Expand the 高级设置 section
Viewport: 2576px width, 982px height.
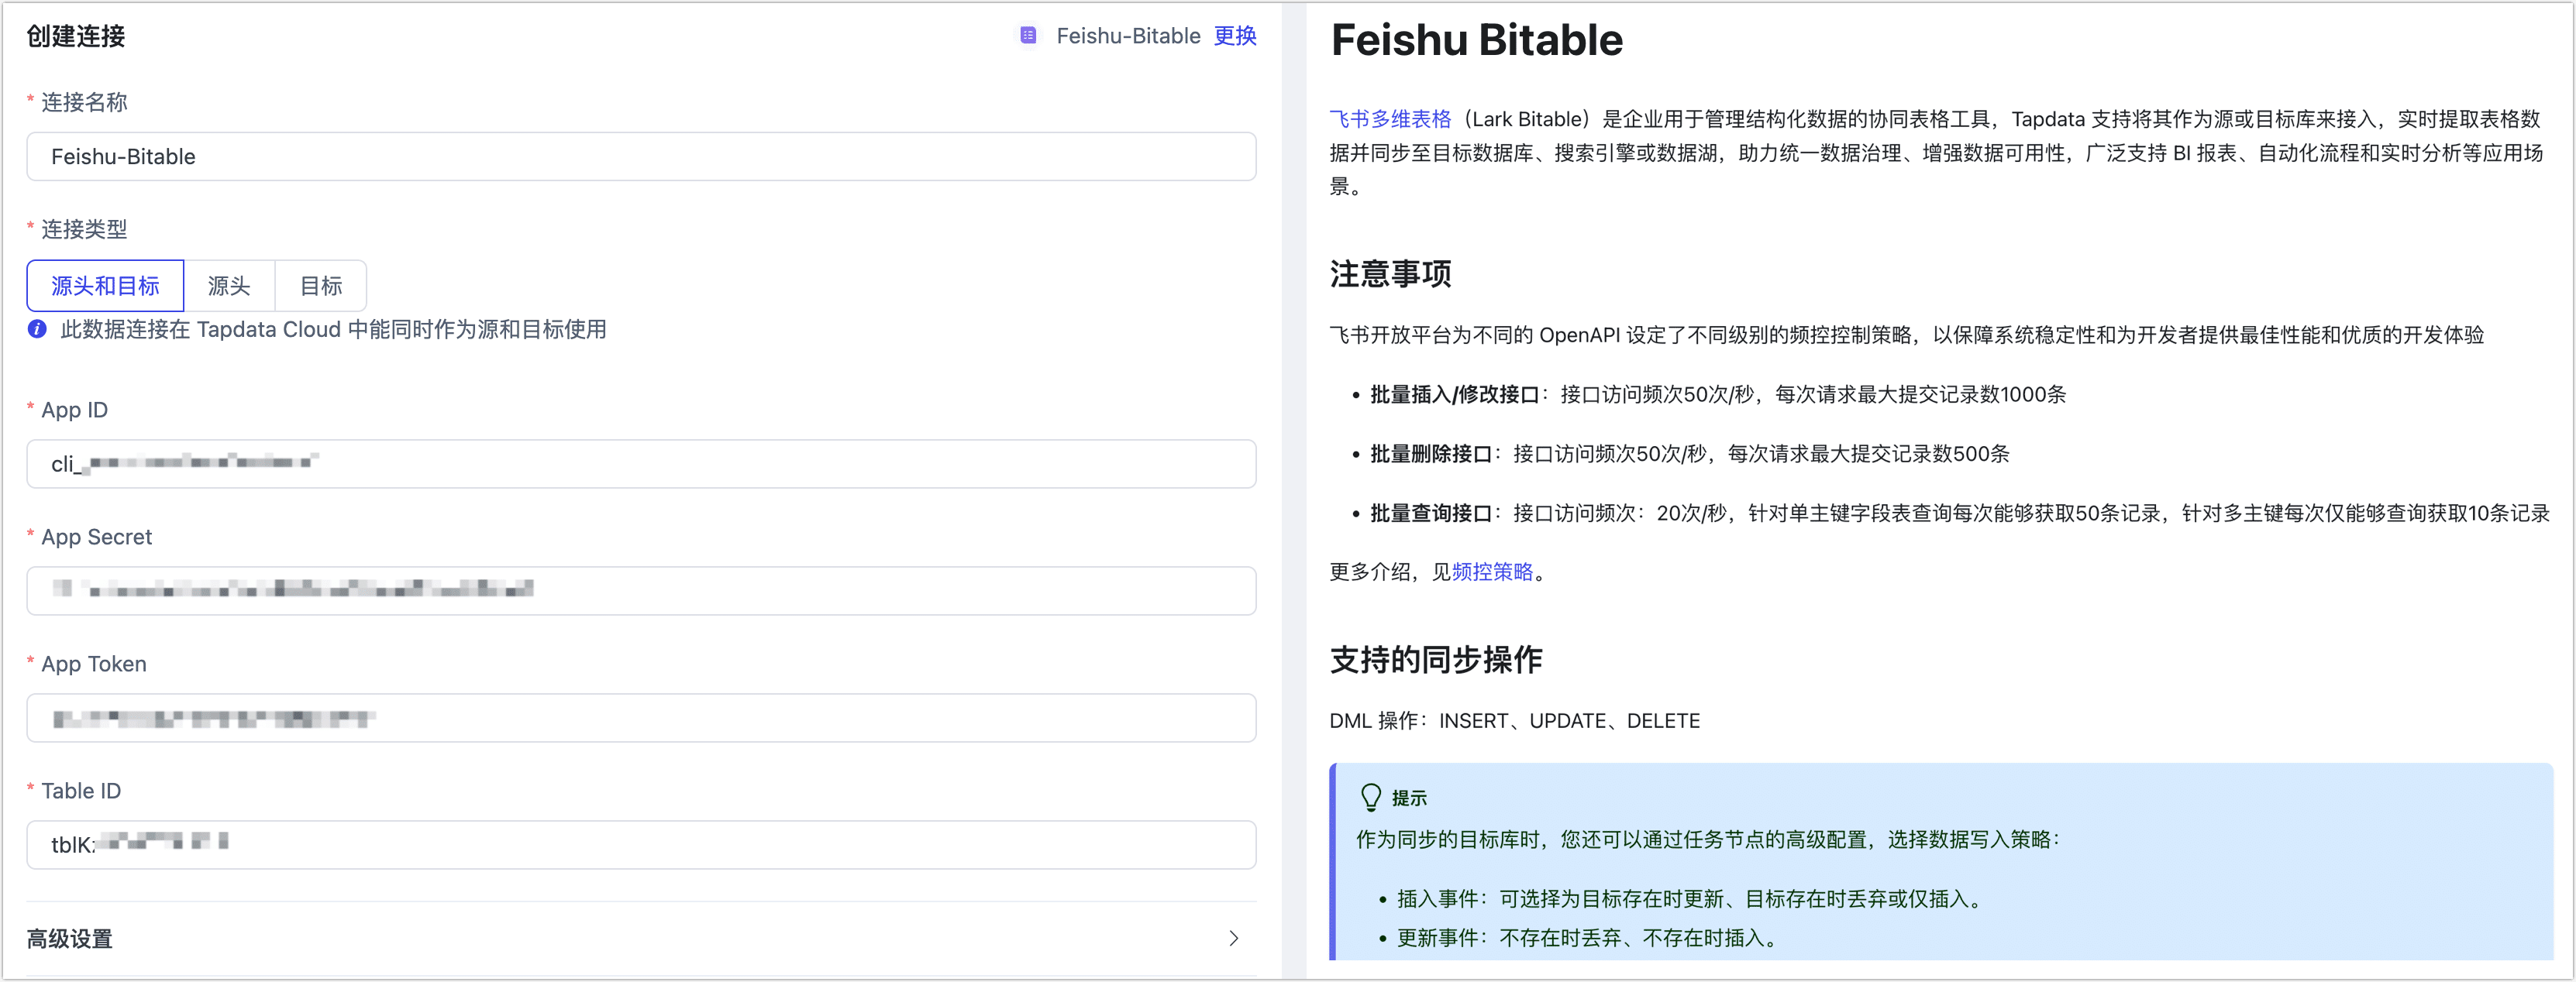click(x=70, y=938)
